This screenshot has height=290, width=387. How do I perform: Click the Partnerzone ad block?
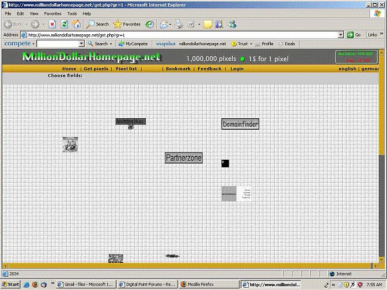[x=184, y=158]
